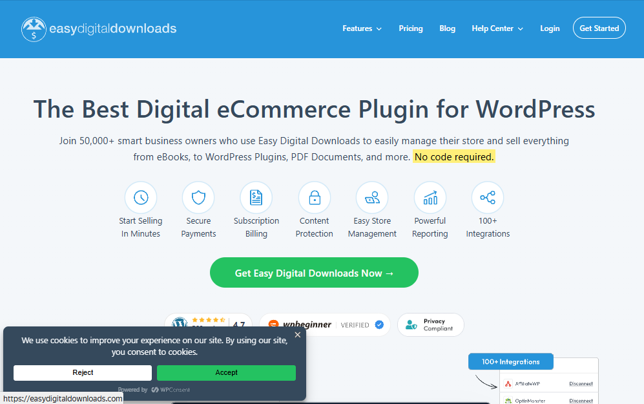Click the Start Selling In Minutes clock icon
The height and width of the screenshot is (404, 644).
(141, 198)
